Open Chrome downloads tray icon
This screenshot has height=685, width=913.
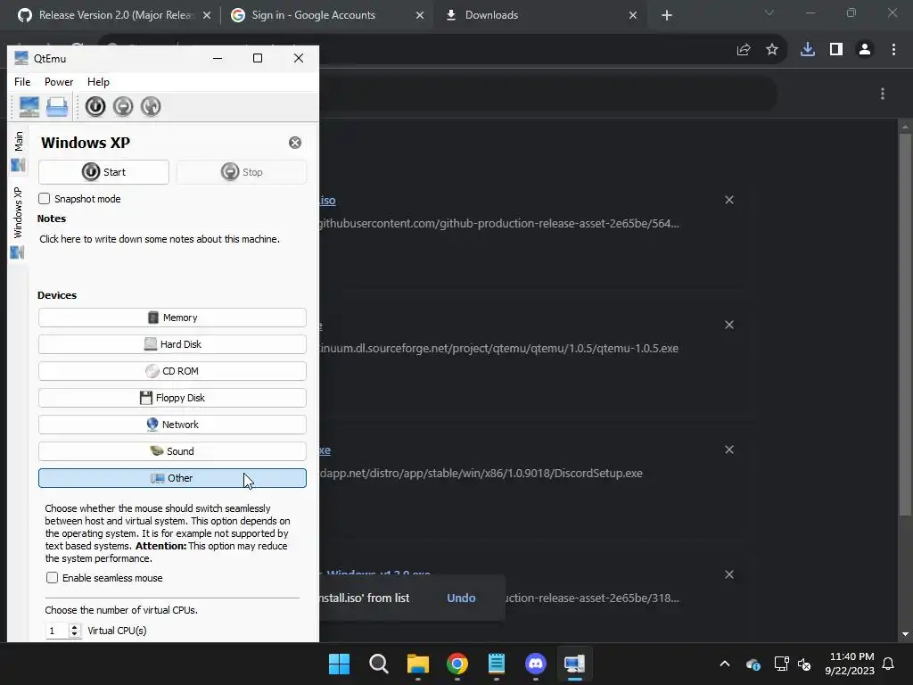808,50
